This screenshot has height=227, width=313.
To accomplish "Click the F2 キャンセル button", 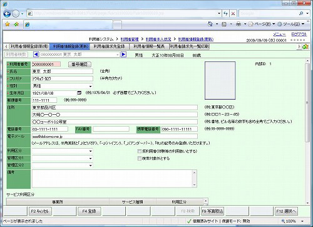I will coord(40,211).
